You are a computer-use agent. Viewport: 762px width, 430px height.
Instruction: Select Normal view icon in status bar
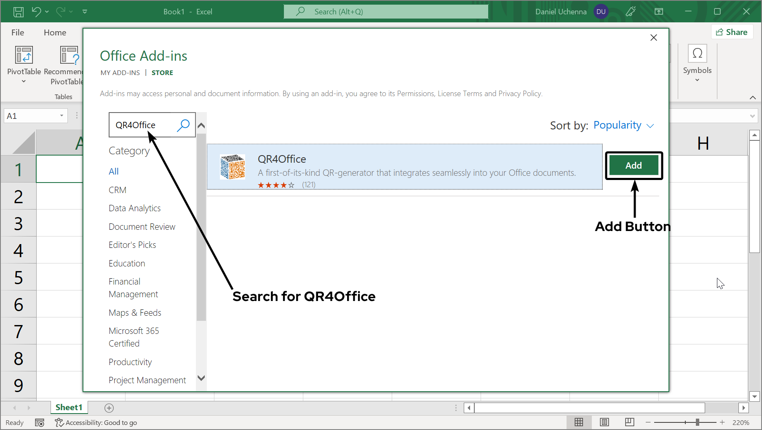coord(579,422)
